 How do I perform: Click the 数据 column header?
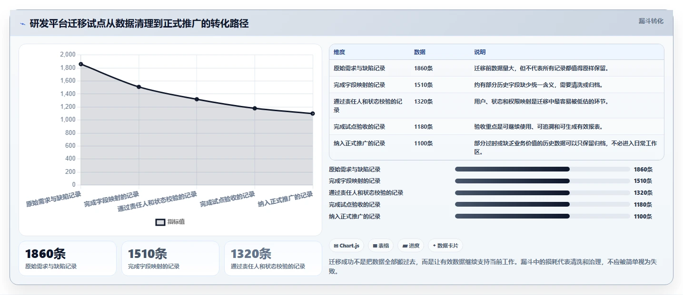click(420, 52)
